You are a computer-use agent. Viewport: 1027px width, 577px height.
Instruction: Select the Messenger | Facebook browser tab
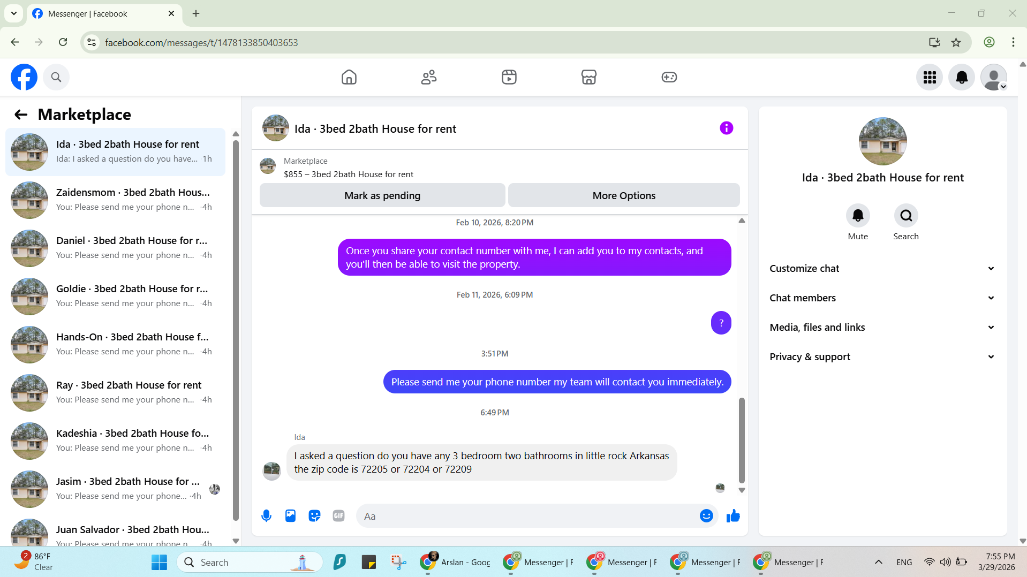[x=104, y=14]
